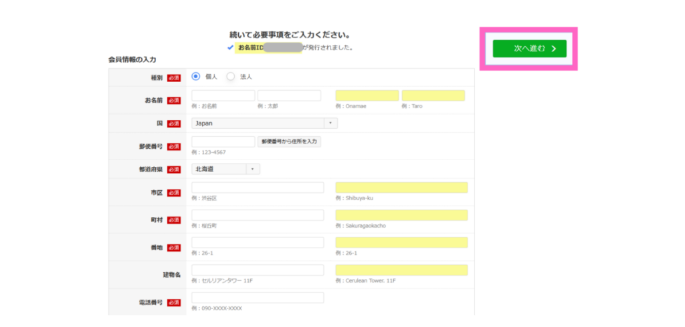Click the family name field with example お名前

tap(223, 96)
